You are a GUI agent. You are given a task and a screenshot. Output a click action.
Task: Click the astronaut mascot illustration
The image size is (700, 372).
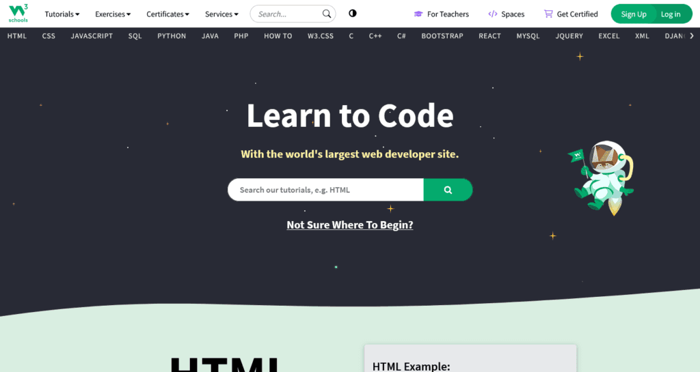(x=602, y=177)
